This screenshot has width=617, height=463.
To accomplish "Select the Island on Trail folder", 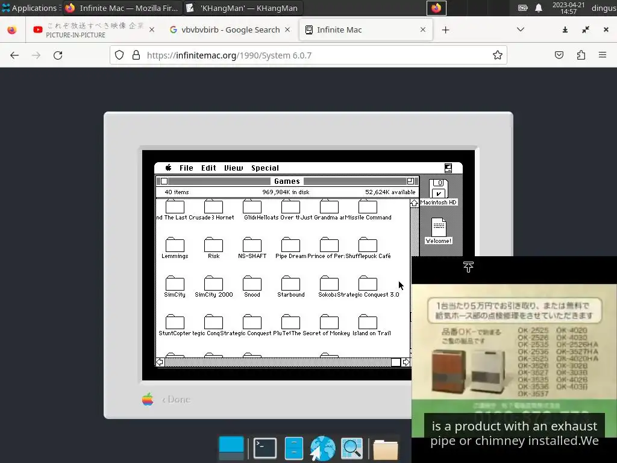I will (x=368, y=322).
